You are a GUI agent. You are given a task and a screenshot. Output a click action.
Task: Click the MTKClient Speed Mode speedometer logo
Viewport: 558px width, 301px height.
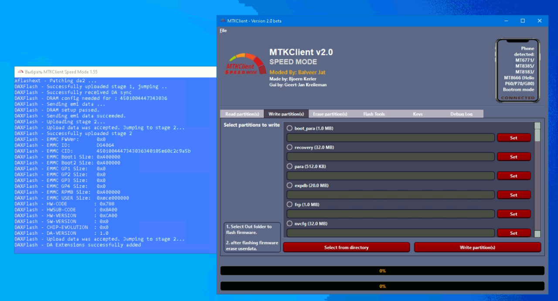point(245,64)
